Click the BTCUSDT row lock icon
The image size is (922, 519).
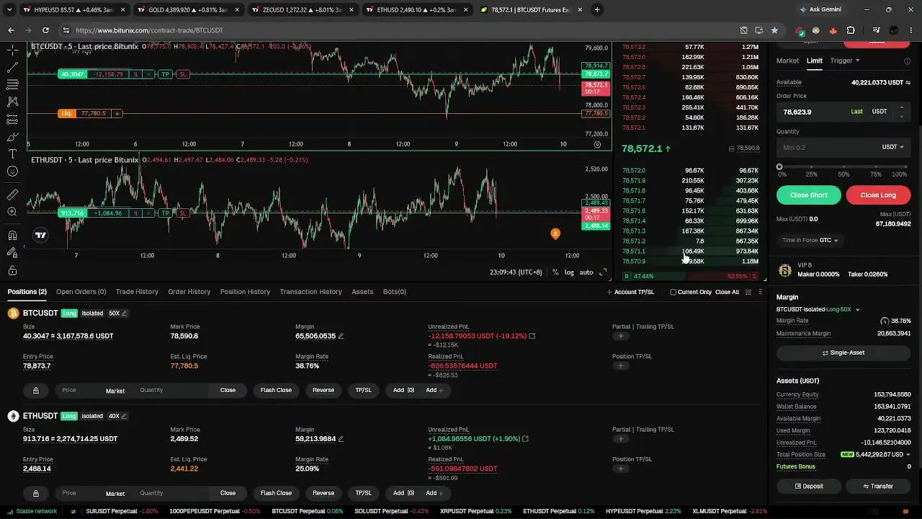tap(36, 391)
